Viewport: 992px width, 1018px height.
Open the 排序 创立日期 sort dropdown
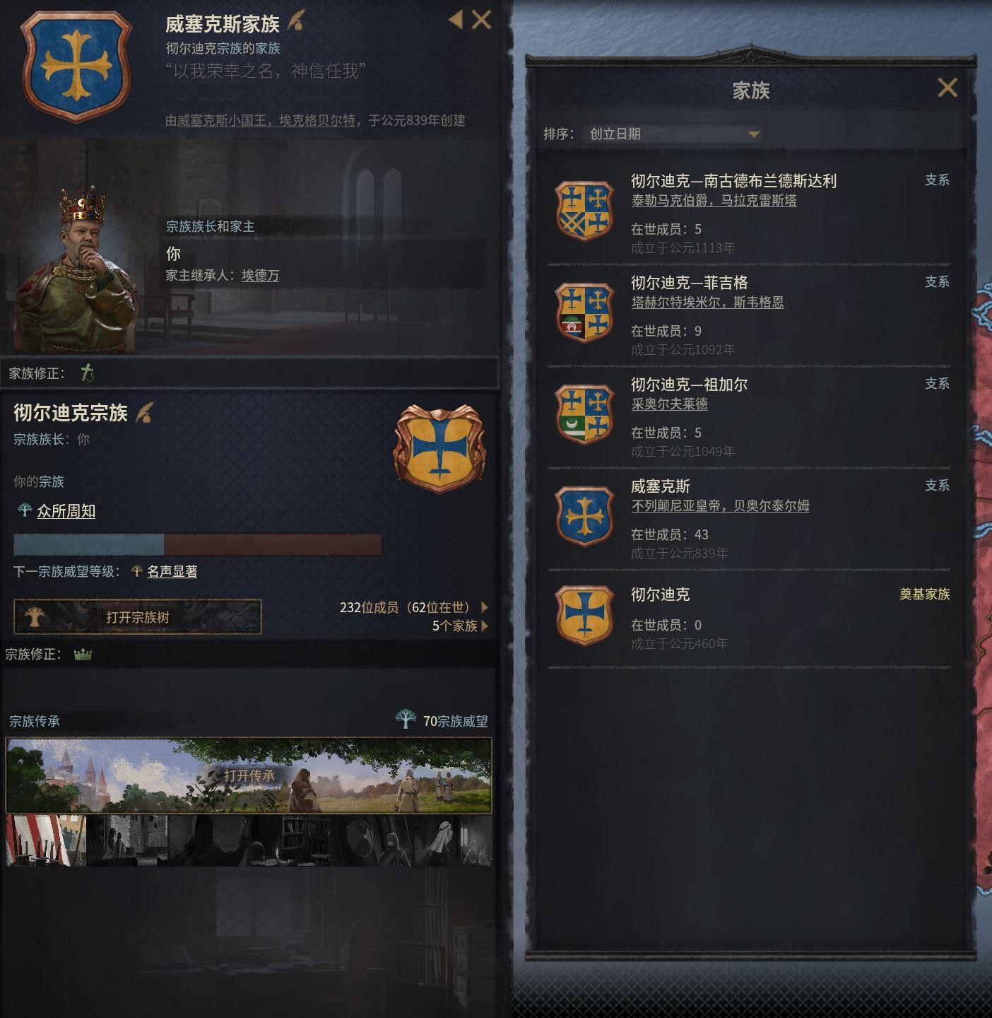pyautogui.click(x=675, y=134)
